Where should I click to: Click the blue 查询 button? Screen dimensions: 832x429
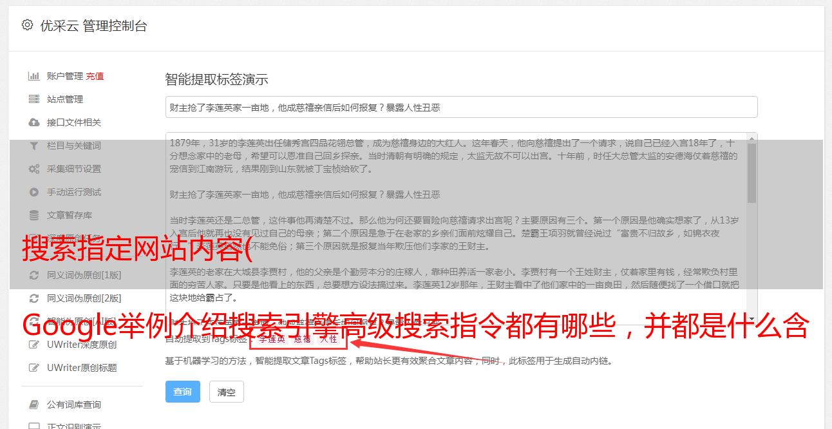click(183, 392)
